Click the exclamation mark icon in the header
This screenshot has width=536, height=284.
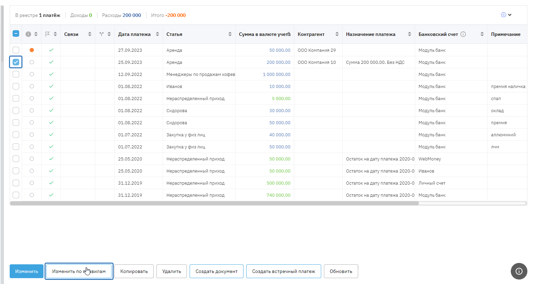click(x=28, y=34)
